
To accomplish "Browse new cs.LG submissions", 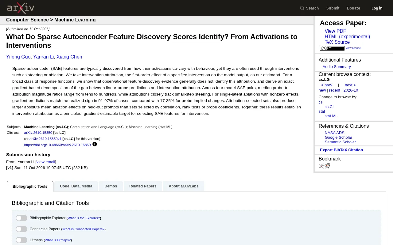I will coord(322,90).
